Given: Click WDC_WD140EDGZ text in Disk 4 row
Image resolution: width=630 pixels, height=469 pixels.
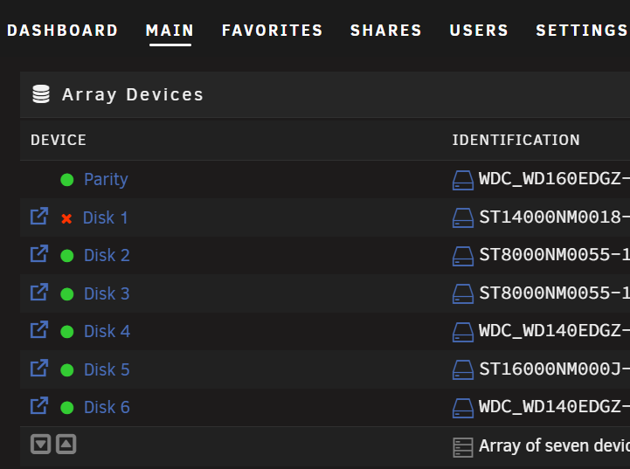Looking at the screenshot, I should click(554, 330).
